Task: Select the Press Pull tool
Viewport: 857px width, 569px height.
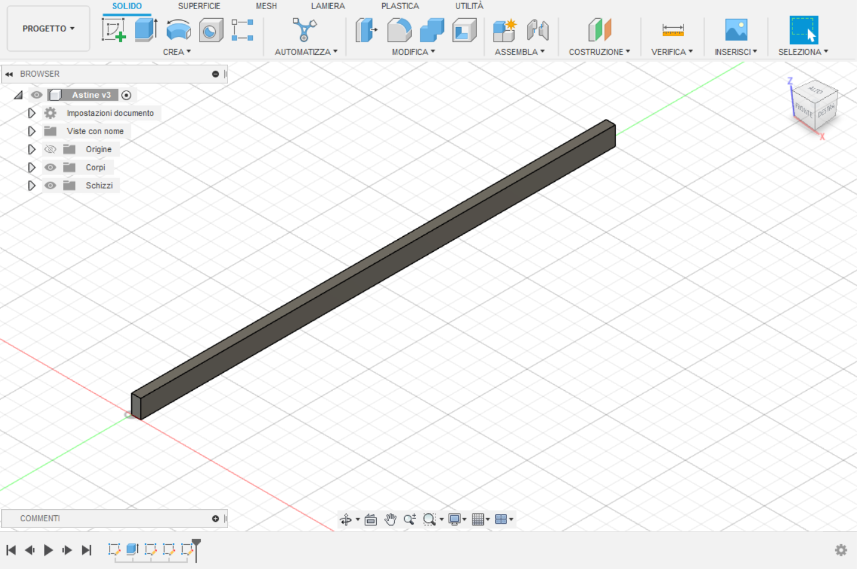Action: [367, 30]
